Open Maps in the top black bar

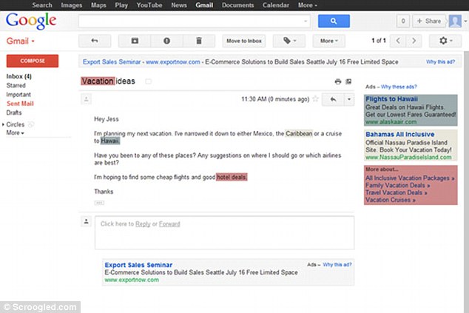tap(98, 5)
